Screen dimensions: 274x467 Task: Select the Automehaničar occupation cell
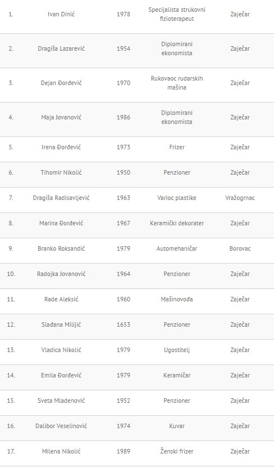pyautogui.click(x=177, y=248)
